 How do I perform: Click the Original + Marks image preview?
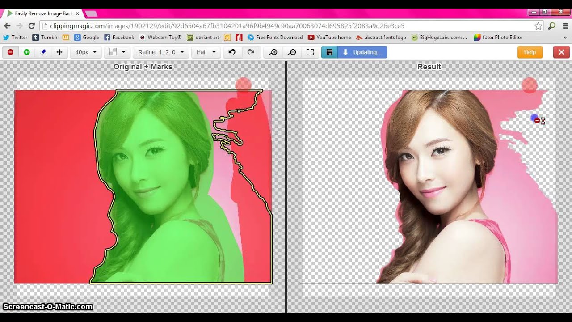(143, 186)
